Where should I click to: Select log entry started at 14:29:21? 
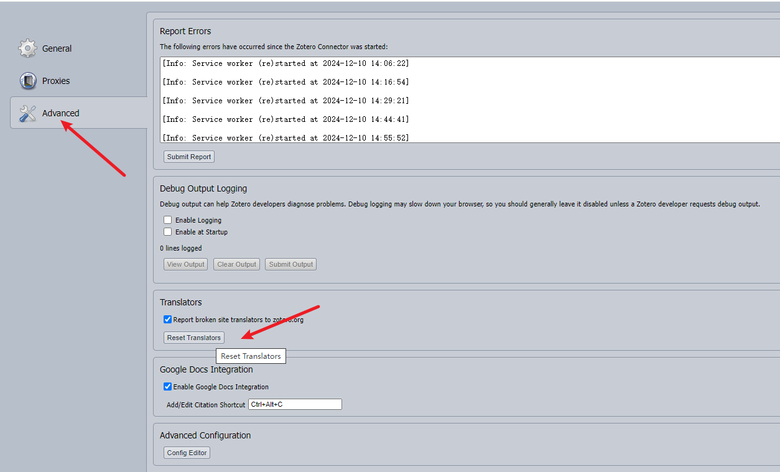[286, 101]
